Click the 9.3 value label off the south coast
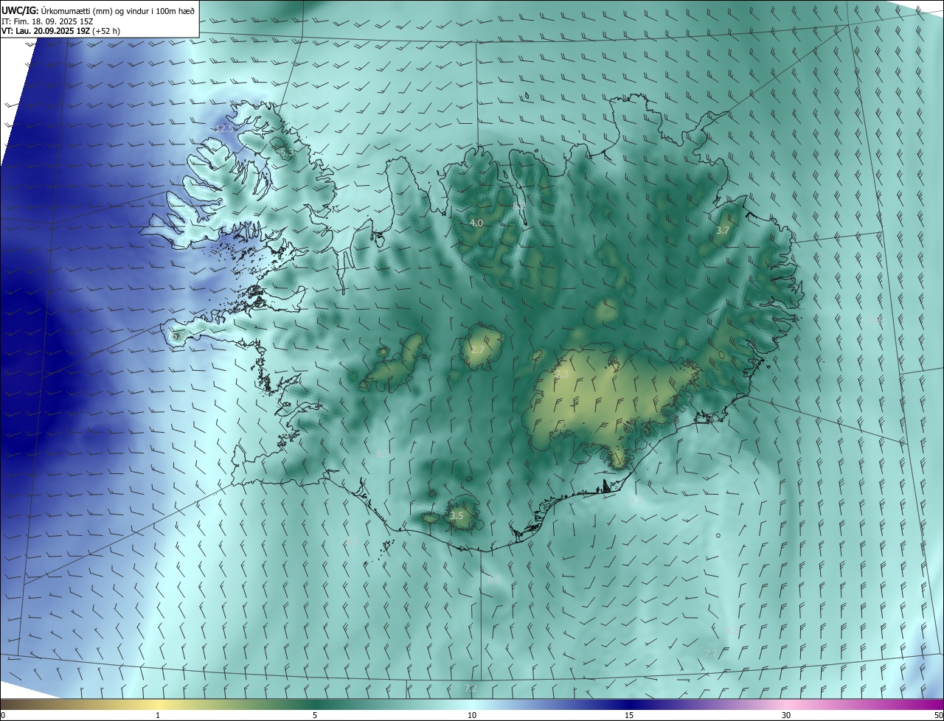Image resolution: width=944 pixels, height=721 pixels. pos(635,500)
